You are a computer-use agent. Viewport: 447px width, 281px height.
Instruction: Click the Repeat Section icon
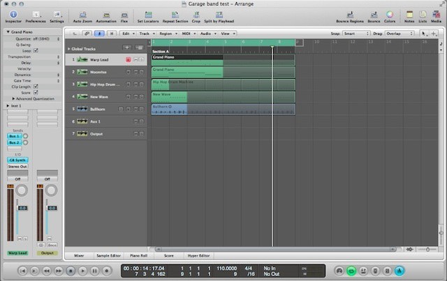[x=175, y=15]
